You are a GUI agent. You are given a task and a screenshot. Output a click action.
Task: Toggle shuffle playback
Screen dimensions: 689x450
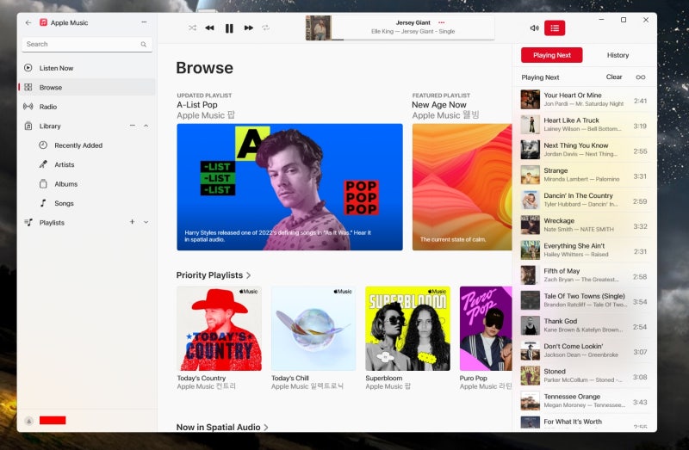pyautogui.click(x=192, y=28)
